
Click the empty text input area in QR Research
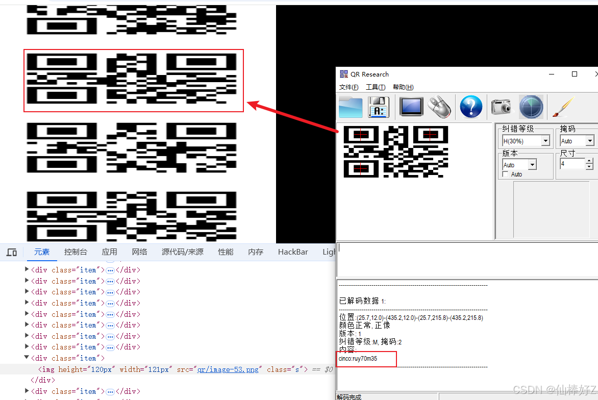467,259
